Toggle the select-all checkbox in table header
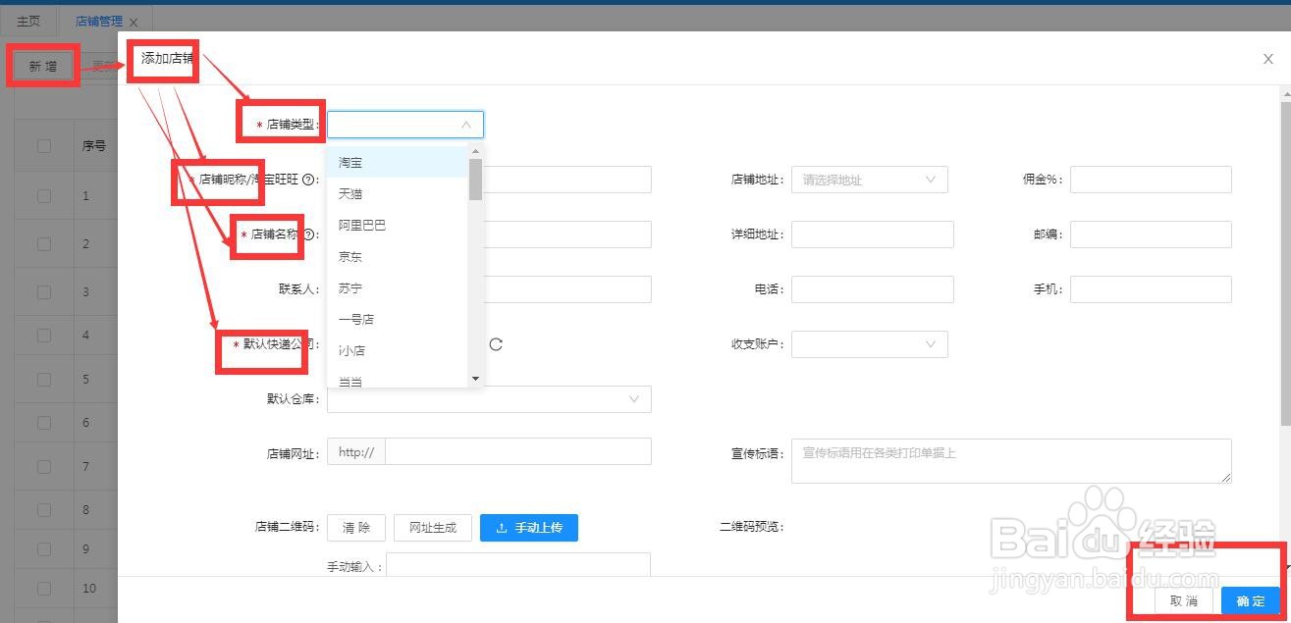This screenshot has height=623, width=1291. coord(44,146)
